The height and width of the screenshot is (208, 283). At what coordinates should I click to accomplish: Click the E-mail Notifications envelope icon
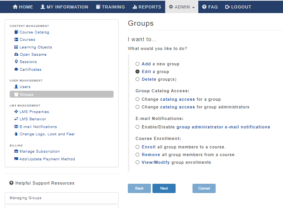16,126
